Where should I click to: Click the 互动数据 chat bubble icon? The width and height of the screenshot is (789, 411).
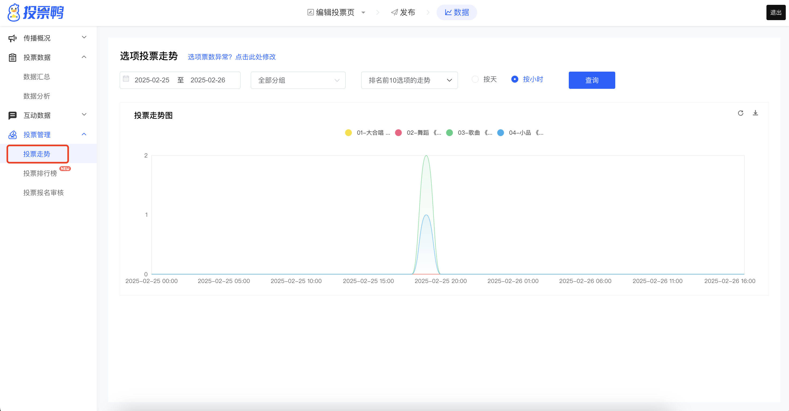tap(13, 115)
